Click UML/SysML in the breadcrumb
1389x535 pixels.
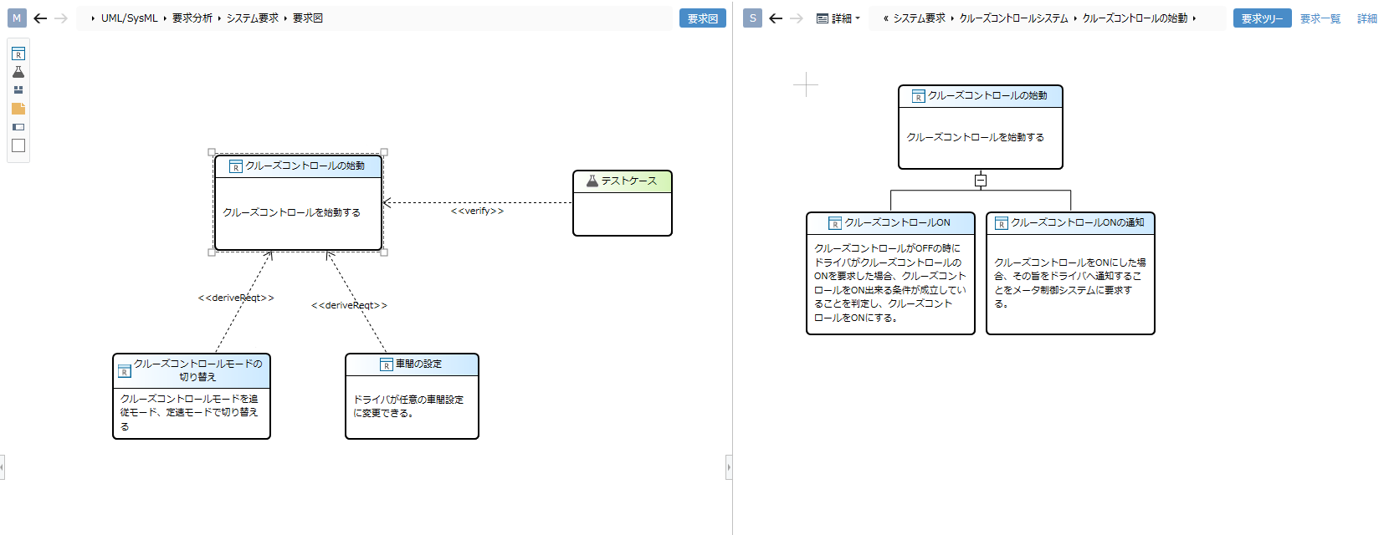point(129,18)
